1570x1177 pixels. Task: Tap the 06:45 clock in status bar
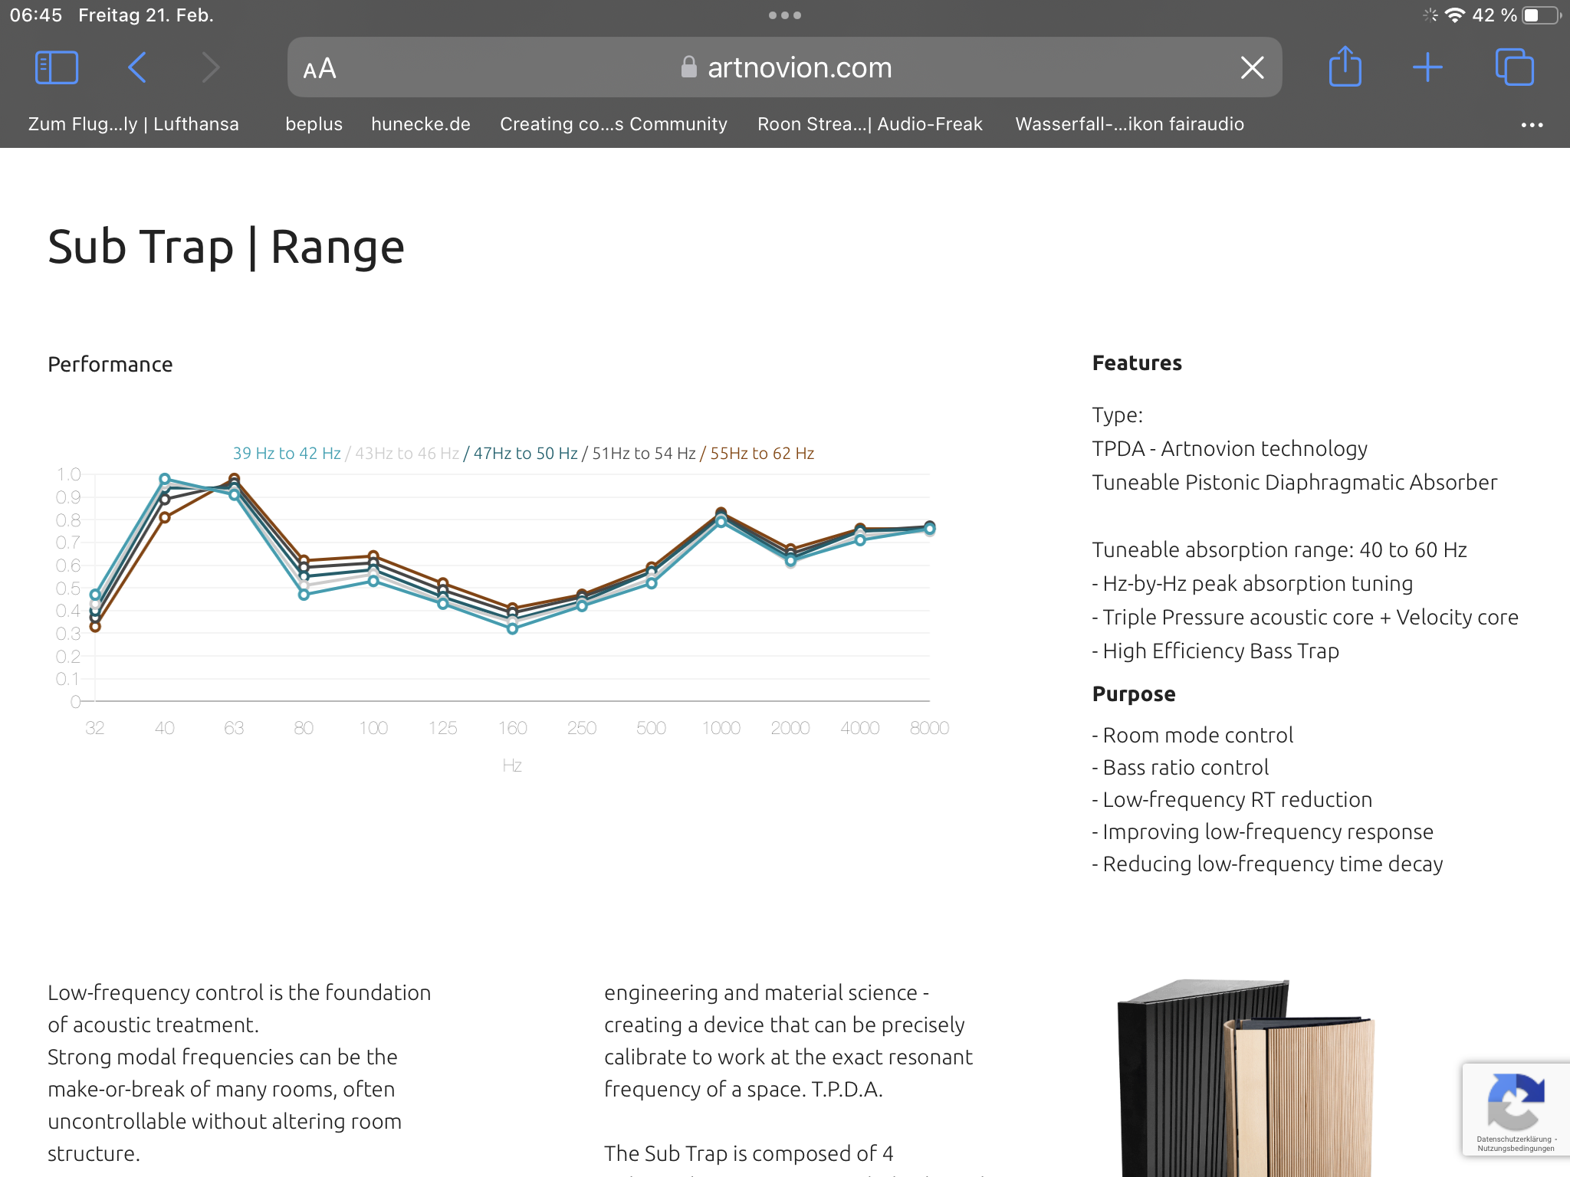36,15
